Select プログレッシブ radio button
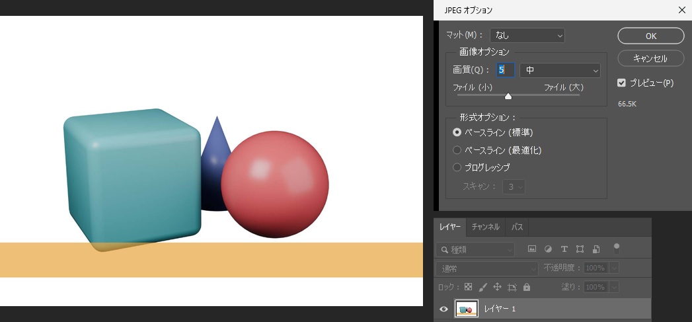 coord(457,167)
